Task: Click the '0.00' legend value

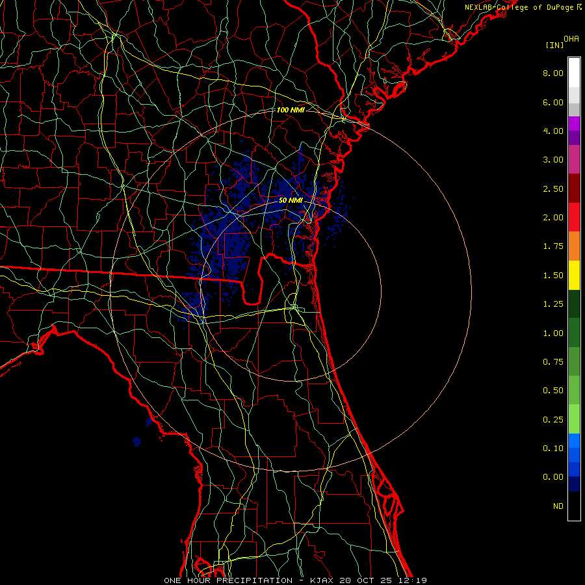Action: [x=553, y=477]
